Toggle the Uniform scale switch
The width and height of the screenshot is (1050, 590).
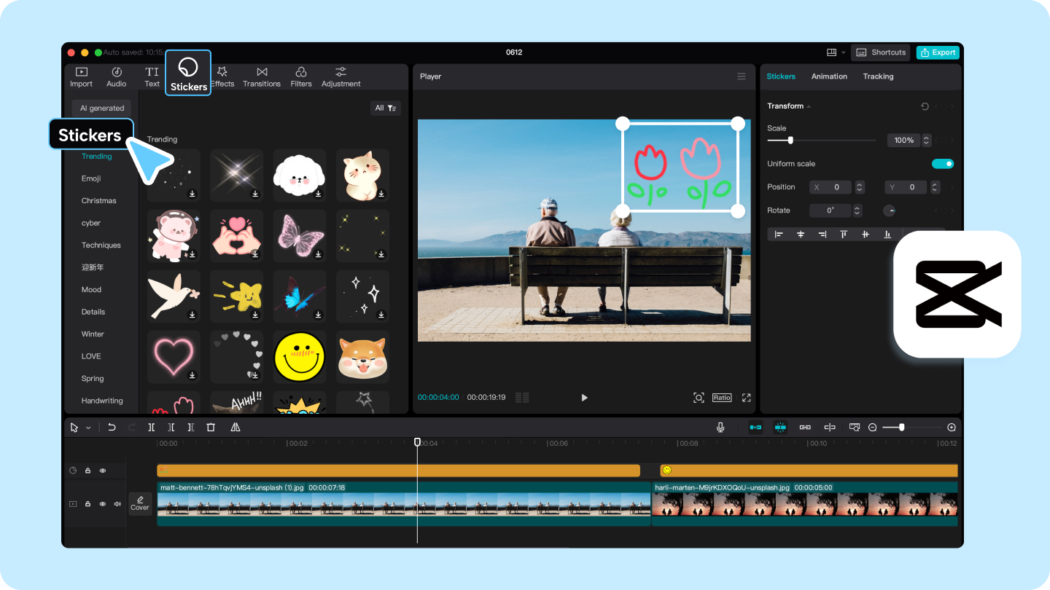pos(943,163)
